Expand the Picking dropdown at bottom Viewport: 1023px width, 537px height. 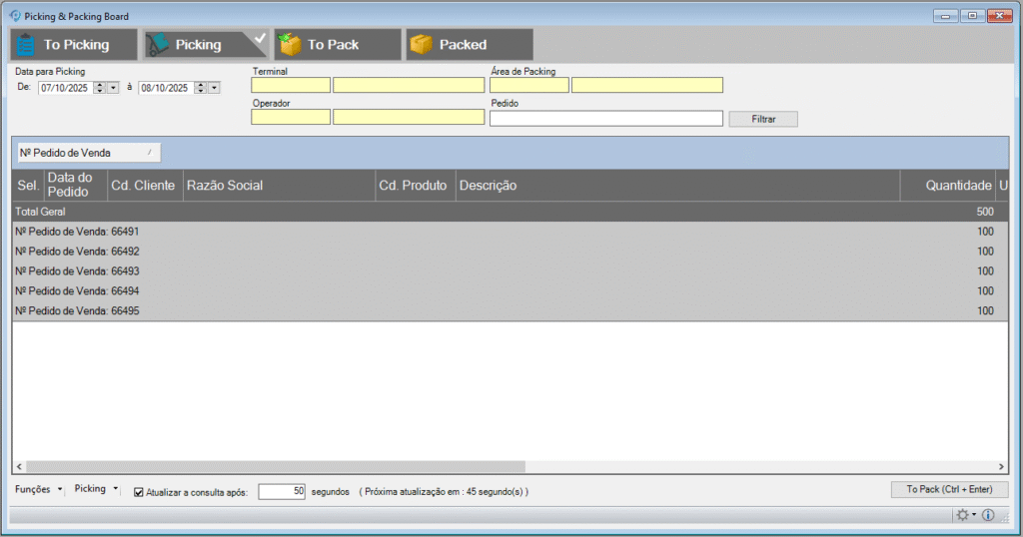(96, 489)
